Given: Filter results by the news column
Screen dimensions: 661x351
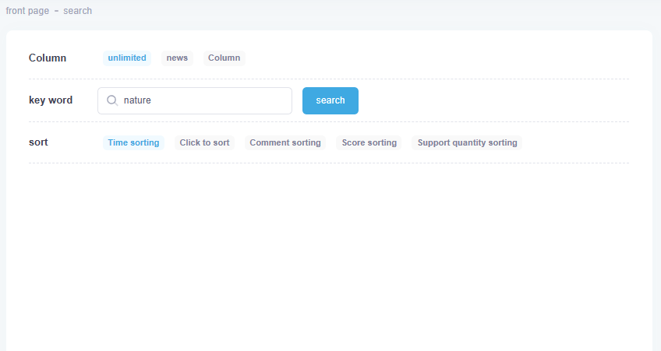Looking at the screenshot, I should coord(177,58).
